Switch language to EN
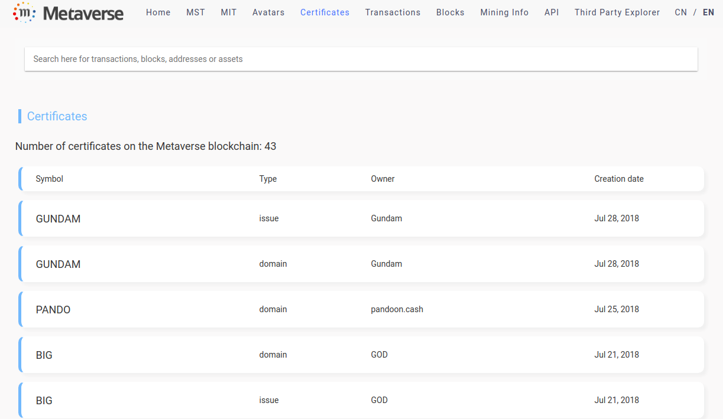 [x=708, y=12]
